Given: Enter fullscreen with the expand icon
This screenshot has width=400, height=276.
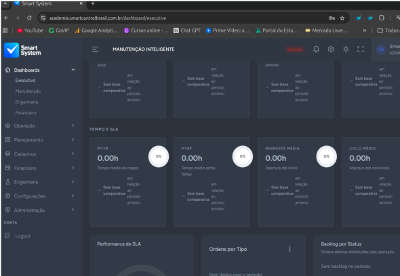Looking at the screenshot, I should click(x=361, y=49).
